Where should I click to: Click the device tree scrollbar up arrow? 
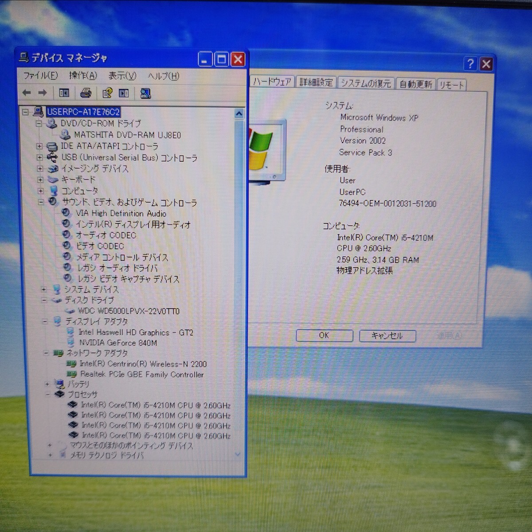click(x=239, y=113)
